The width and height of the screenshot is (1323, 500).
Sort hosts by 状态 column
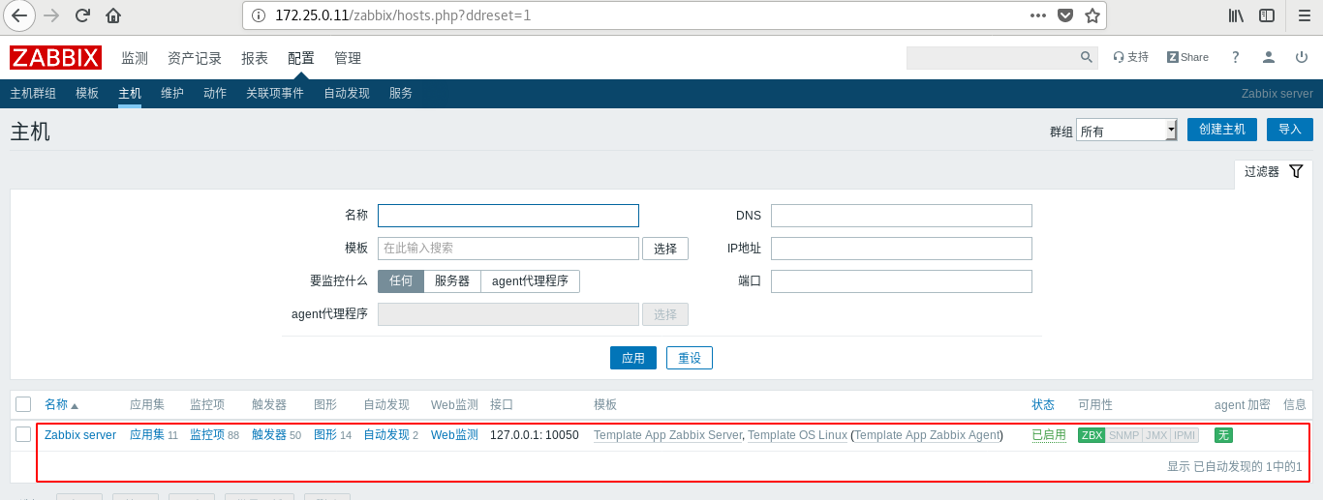tap(1043, 405)
